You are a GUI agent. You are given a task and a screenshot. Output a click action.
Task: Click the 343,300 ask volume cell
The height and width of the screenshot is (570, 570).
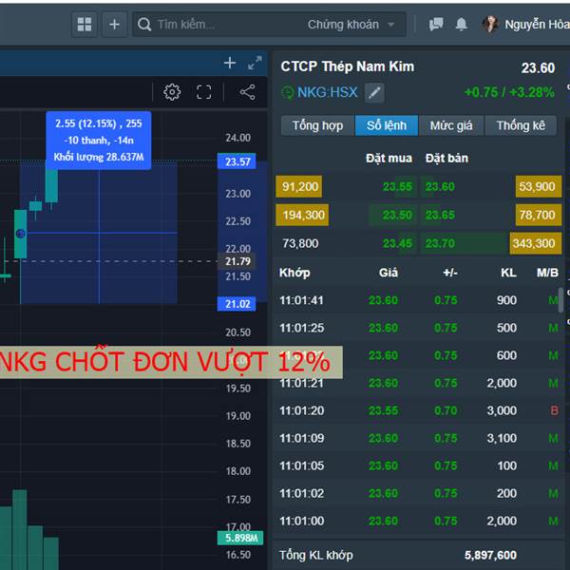[x=536, y=243]
